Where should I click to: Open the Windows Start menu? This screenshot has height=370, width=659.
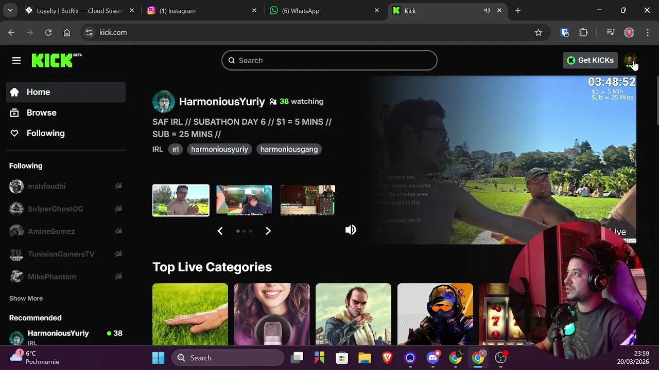158,358
